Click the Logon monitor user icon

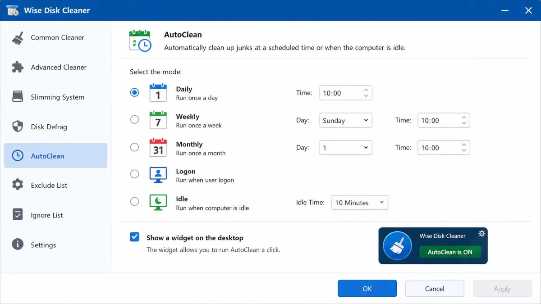158,175
